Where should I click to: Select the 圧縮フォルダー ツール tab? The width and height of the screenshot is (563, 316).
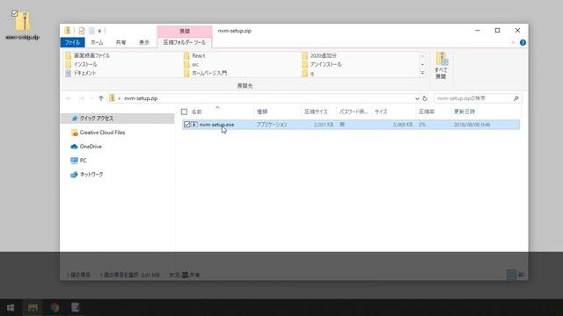coord(184,42)
